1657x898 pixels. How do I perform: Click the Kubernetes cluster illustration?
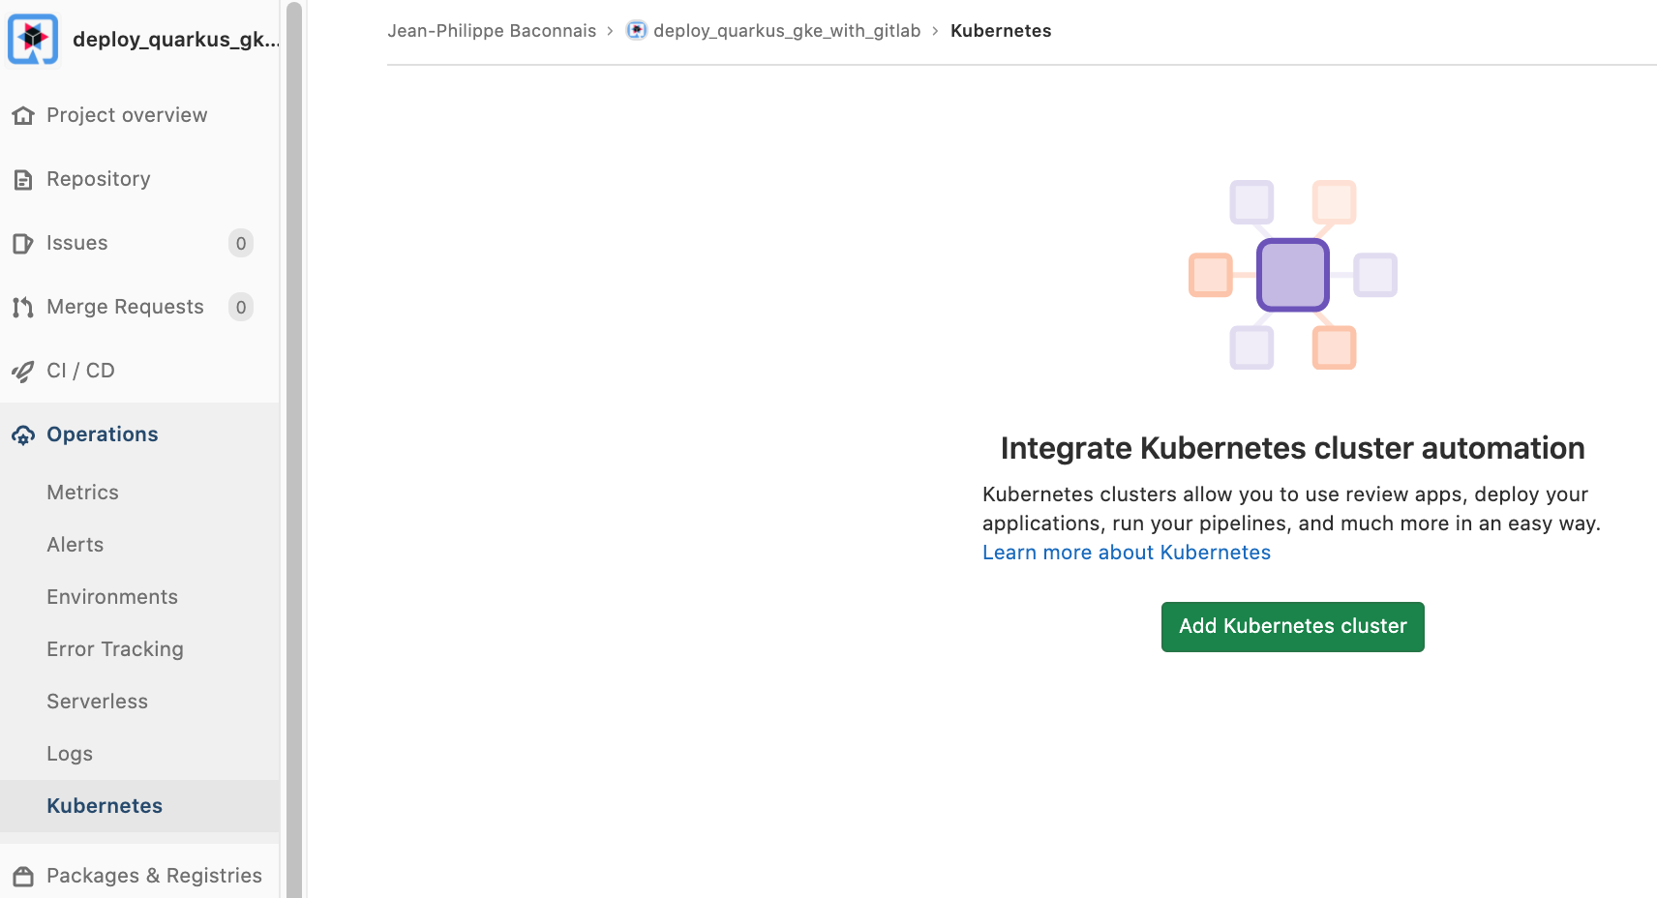pyautogui.click(x=1292, y=275)
